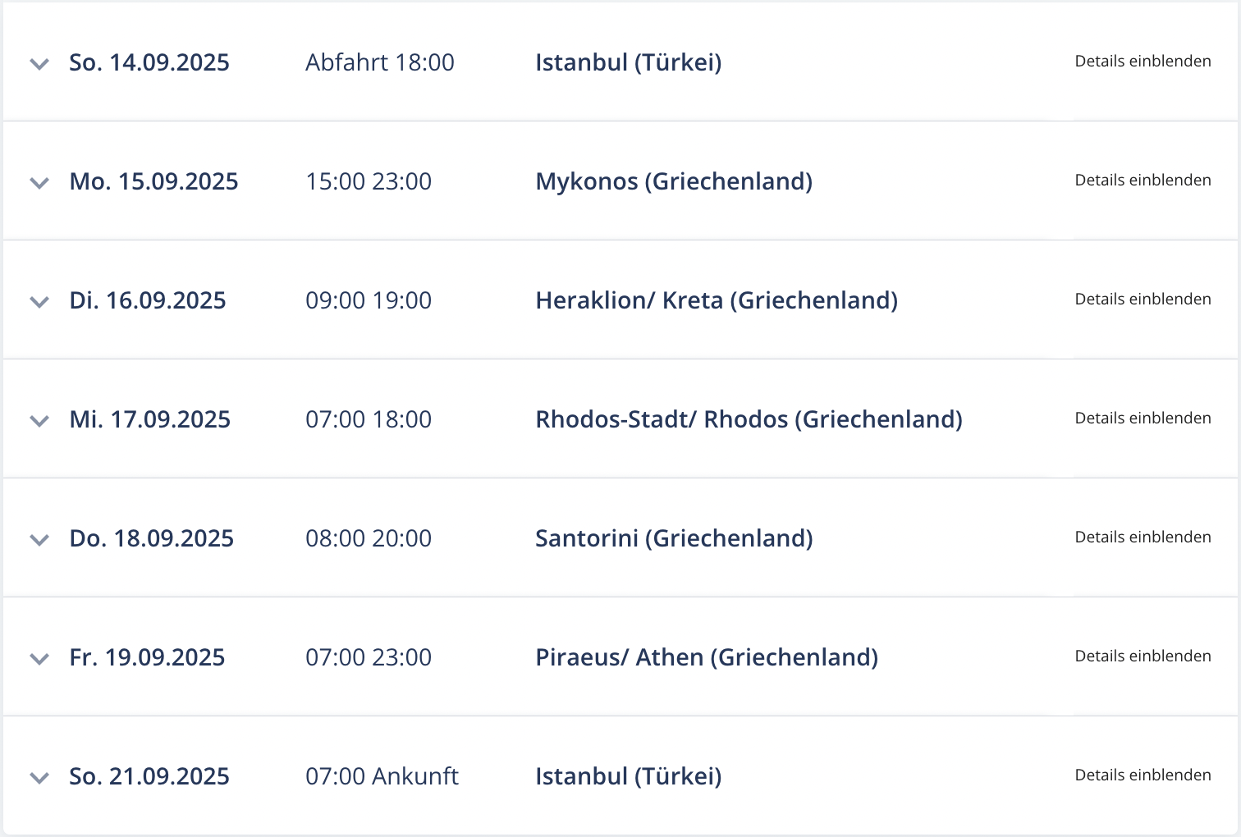The height and width of the screenshot is (837, 1241).
Task: Expand the Mi. 17.09.2025 Rhodos chevron
Action: (39, 421)
